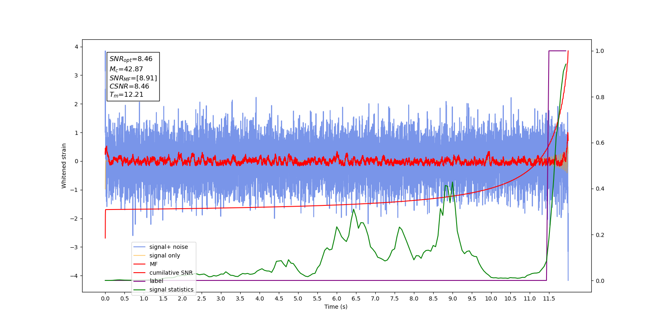The image size is (657, 328).
Task: Click the right y-axis tick label 0.2
Action: (x=600, y=235)
